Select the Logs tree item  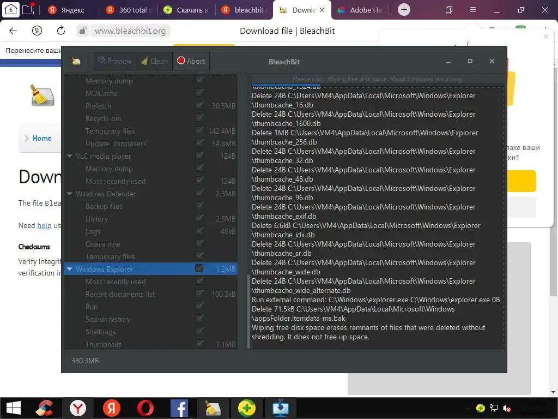click(93, 231)
